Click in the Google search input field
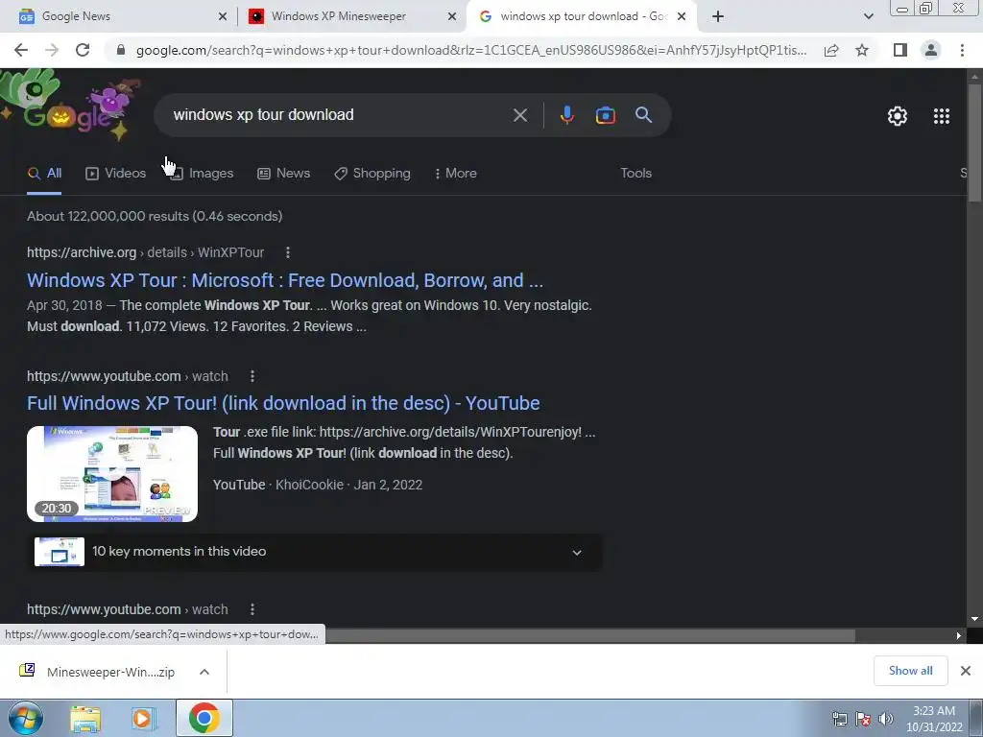 point(339,115)
